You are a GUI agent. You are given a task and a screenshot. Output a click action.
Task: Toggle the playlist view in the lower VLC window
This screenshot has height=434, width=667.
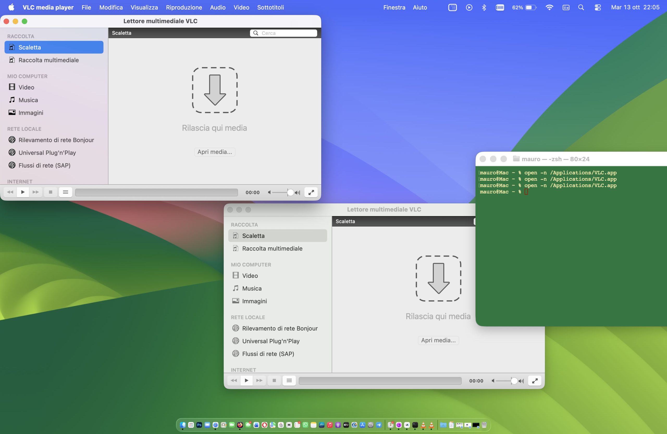tap(289, 381)
